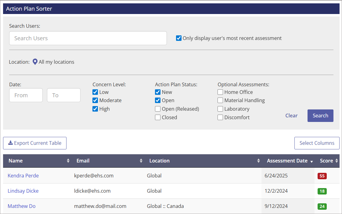Click Kendra Perde's Global location cell
342x214 pixels.
(x=154, y=176)
